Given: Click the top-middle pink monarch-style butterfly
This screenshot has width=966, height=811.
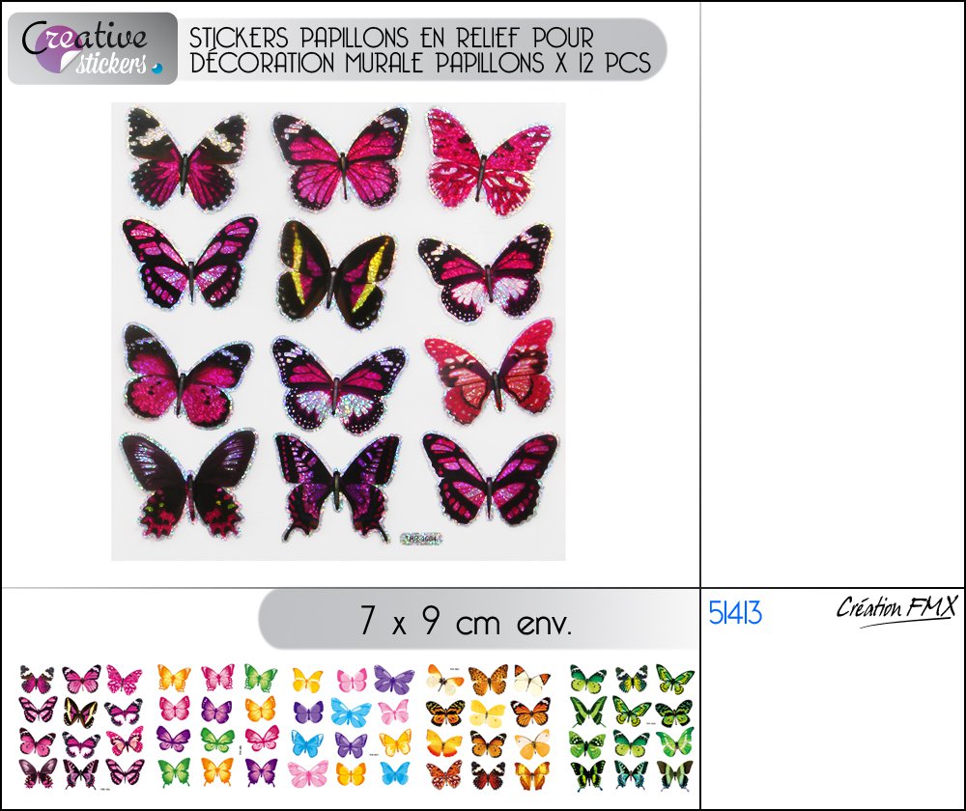Looking at the screenshot, I should pyautogui.click(x=340, y=157).
